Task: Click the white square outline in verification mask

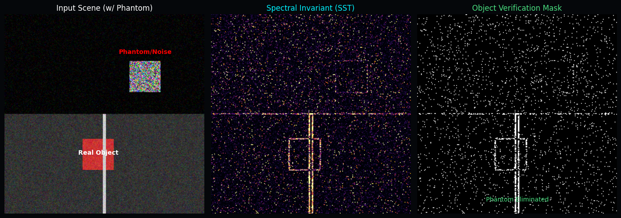Action: (x=511, y=154)
